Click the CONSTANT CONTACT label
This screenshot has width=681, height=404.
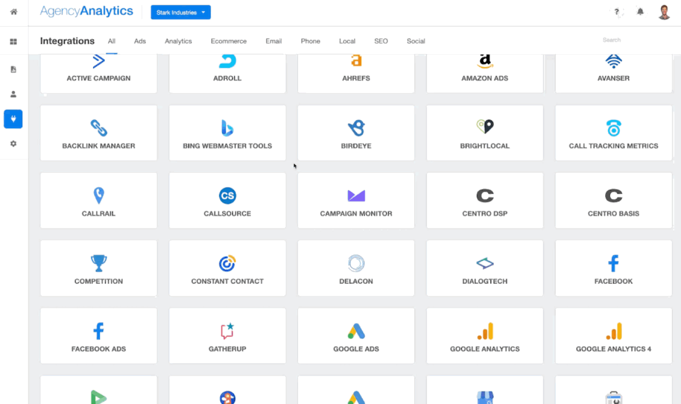point(227,281)
